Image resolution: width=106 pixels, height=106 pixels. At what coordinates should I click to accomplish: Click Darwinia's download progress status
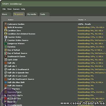click(x=91, y=47)
